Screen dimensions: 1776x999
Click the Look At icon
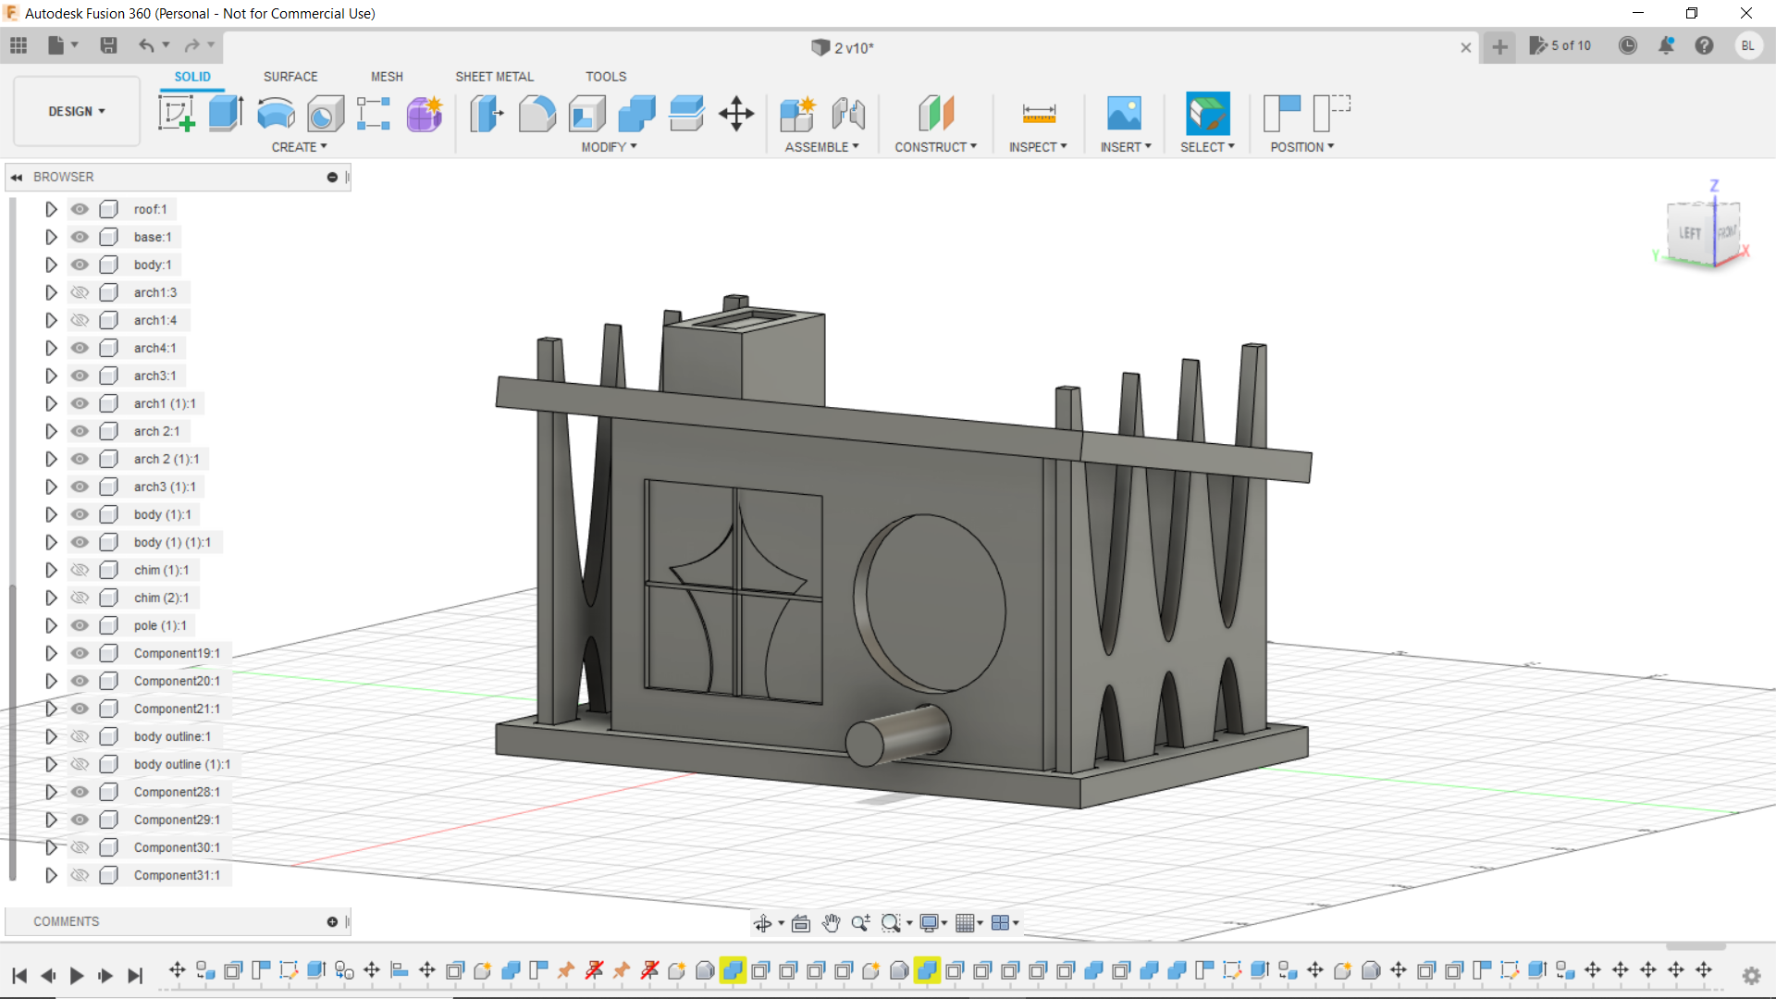click(801, 922)
